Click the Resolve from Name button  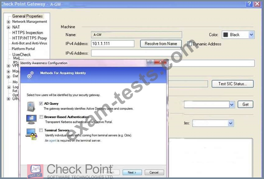161,44
